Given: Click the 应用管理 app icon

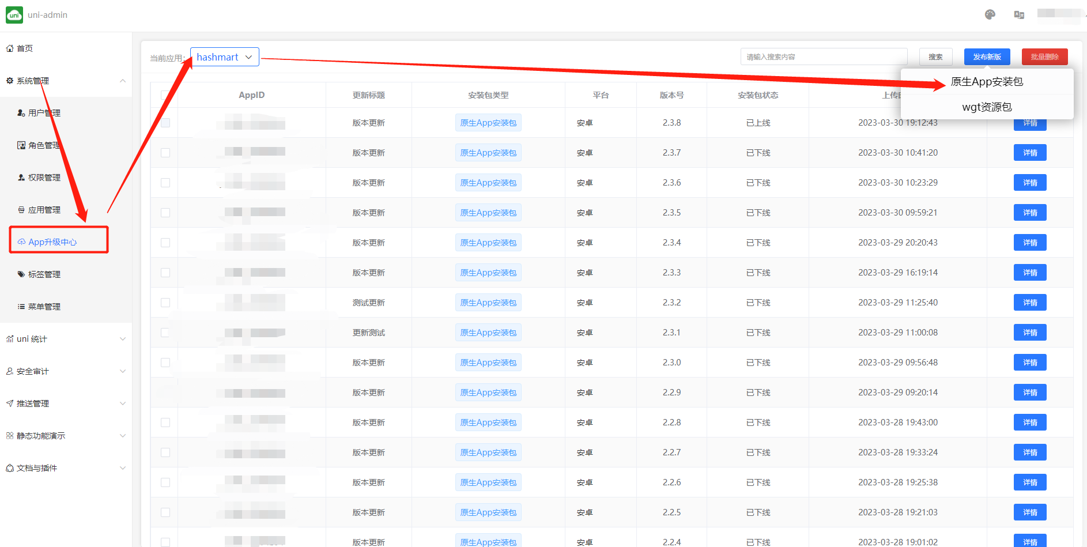Looking at the screenshot, I should tap(21, 210).
